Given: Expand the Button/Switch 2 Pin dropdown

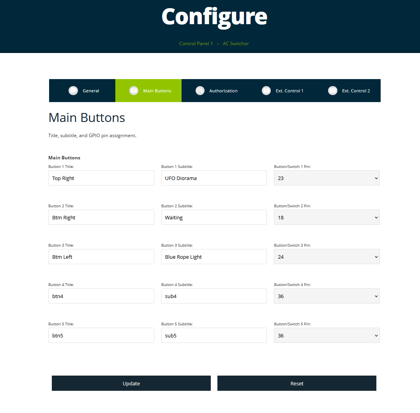Looking at the screenshot, I should (326, 217).
